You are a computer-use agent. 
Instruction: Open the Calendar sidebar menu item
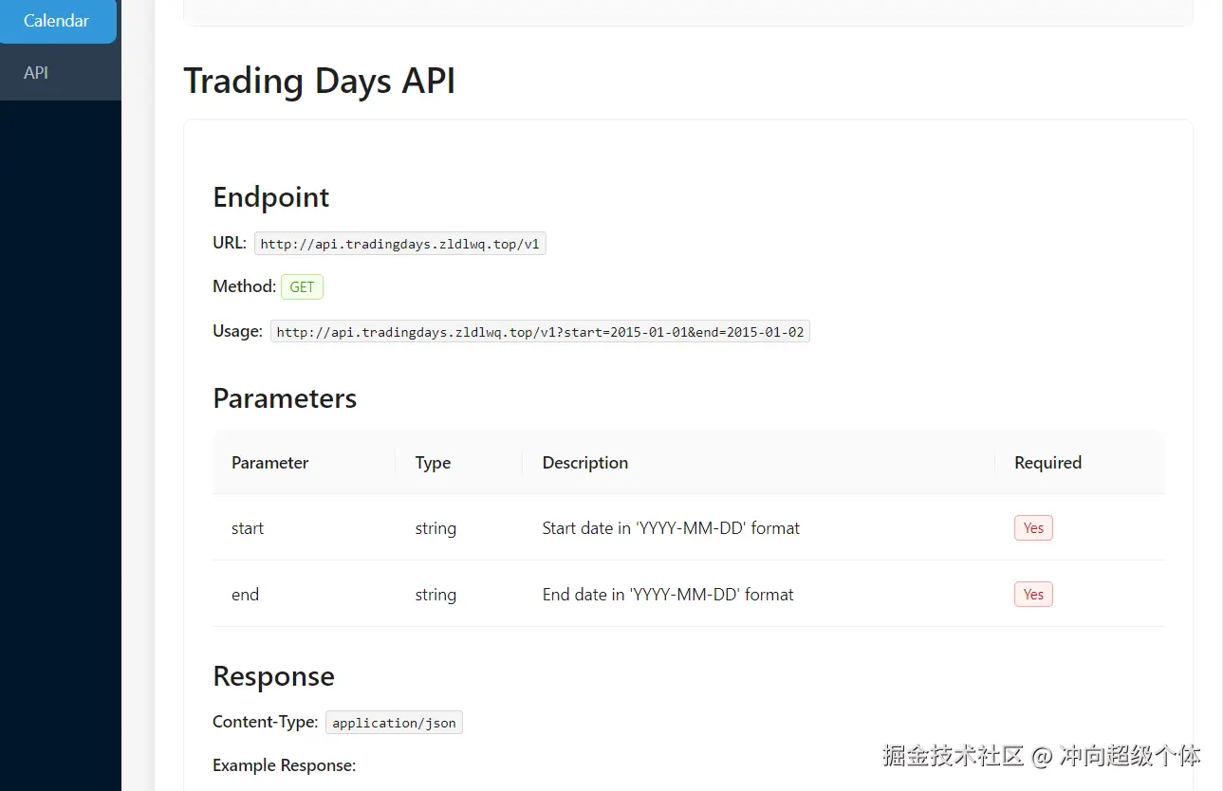pos(57,21)
